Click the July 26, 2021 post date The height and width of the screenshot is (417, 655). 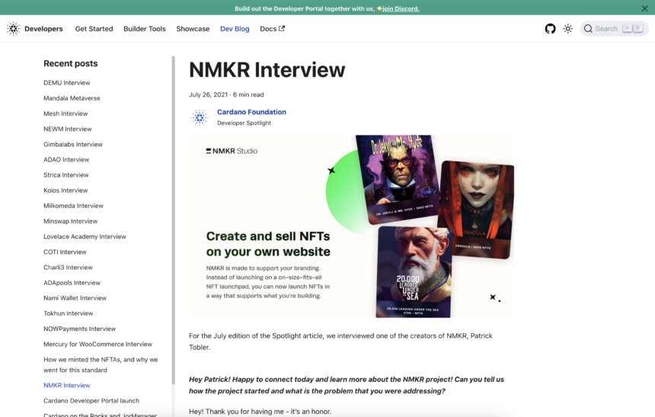[208, 95]
